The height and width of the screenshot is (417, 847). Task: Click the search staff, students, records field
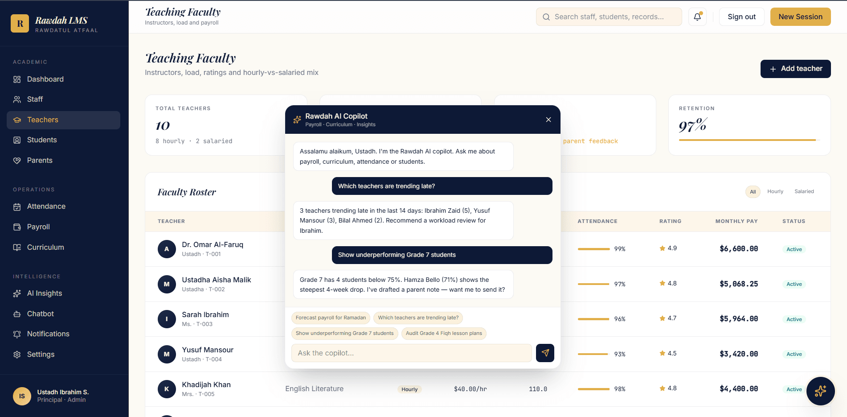click(609, 17)
